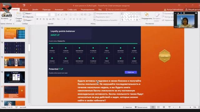Open the Переходы ribbon tab
Screen dimensions: 200x112
coord(47,10)
